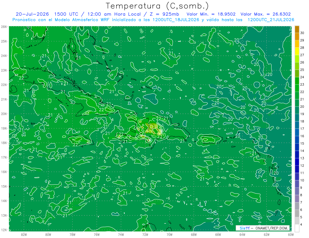This screenshot has height=238, width=309.
Task: Click the "72W" longitude axis label
Action: [x=145, y=234]
